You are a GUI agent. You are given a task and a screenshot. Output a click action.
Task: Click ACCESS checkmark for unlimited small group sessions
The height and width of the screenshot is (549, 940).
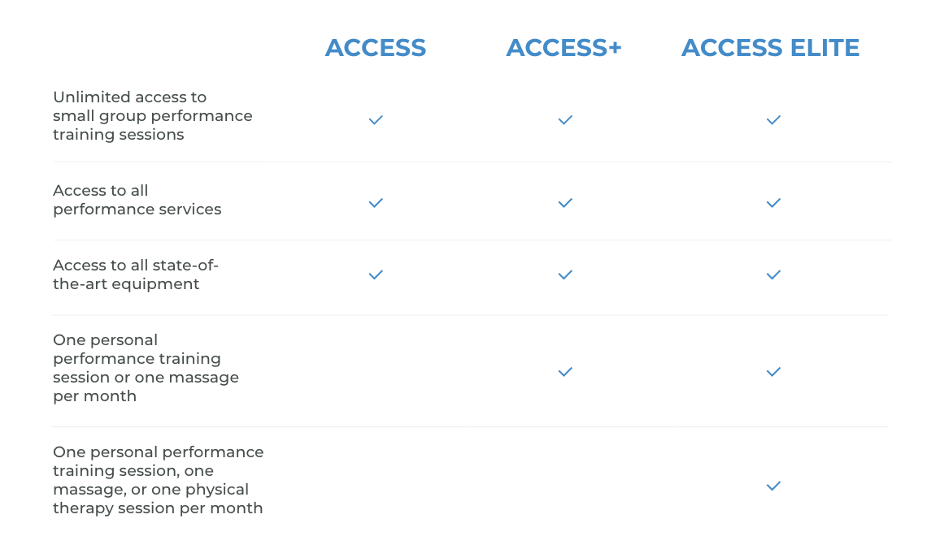(376, 119)
